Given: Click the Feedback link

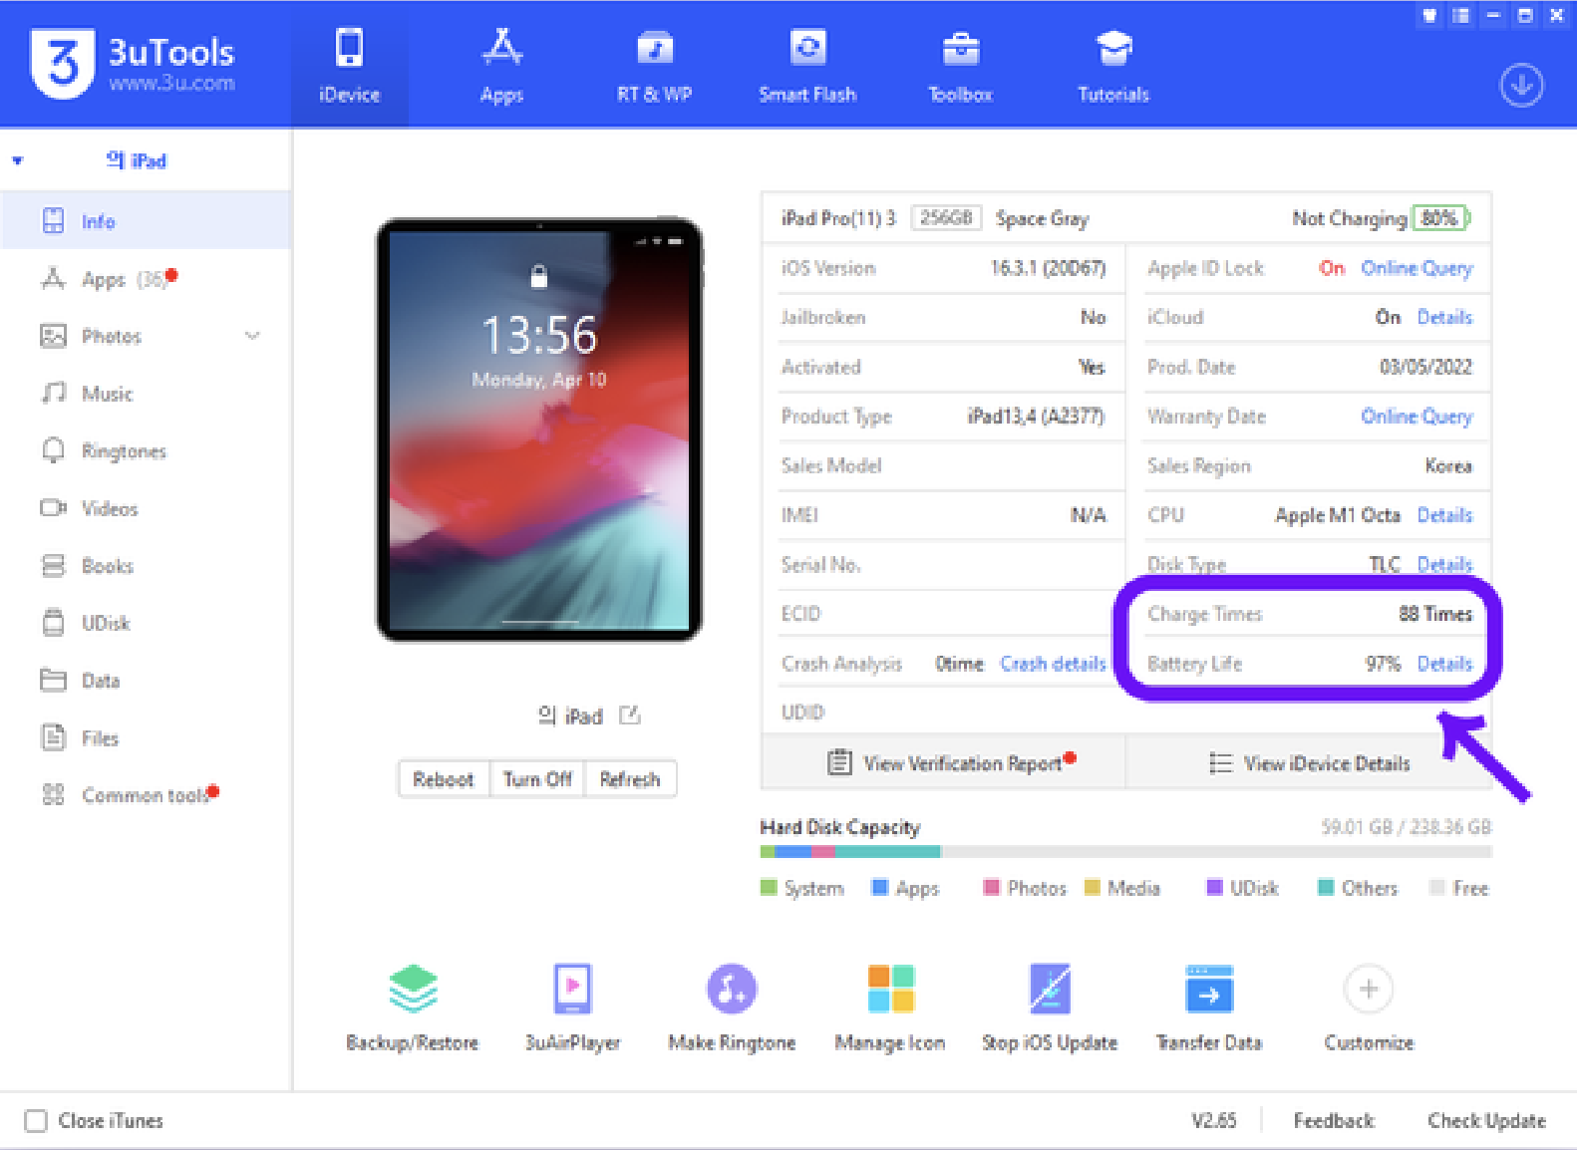Looking at the screenshot, I should (1334, 1121).
